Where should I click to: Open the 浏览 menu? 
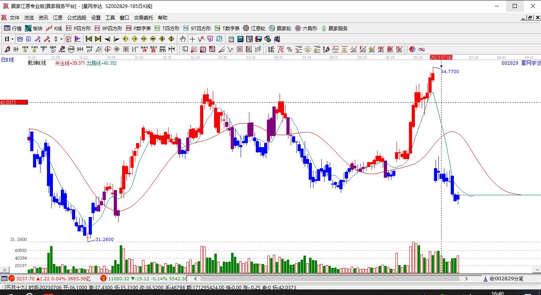click(x=29, y=18)
